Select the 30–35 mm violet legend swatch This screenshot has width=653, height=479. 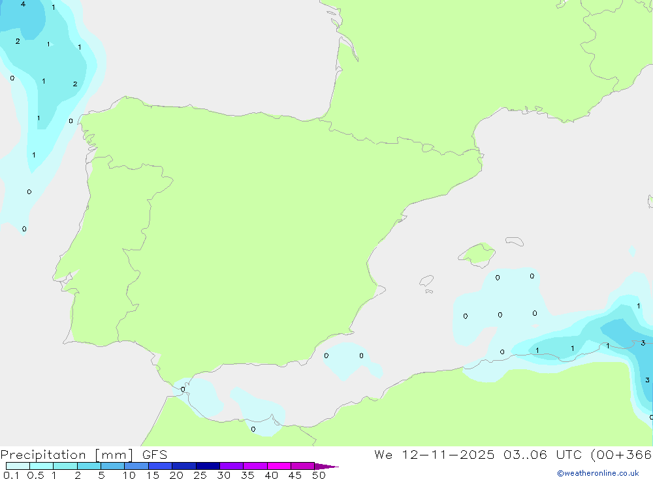click(232, 466)
